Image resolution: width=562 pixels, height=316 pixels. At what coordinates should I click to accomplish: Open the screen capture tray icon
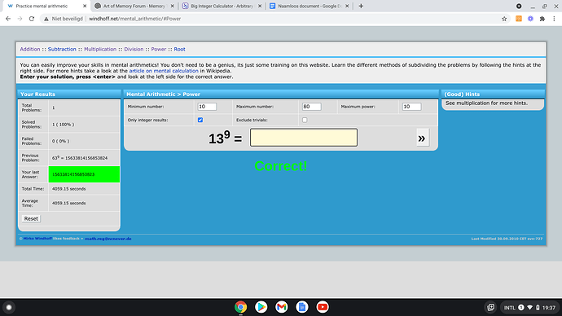tap(490, 307)
